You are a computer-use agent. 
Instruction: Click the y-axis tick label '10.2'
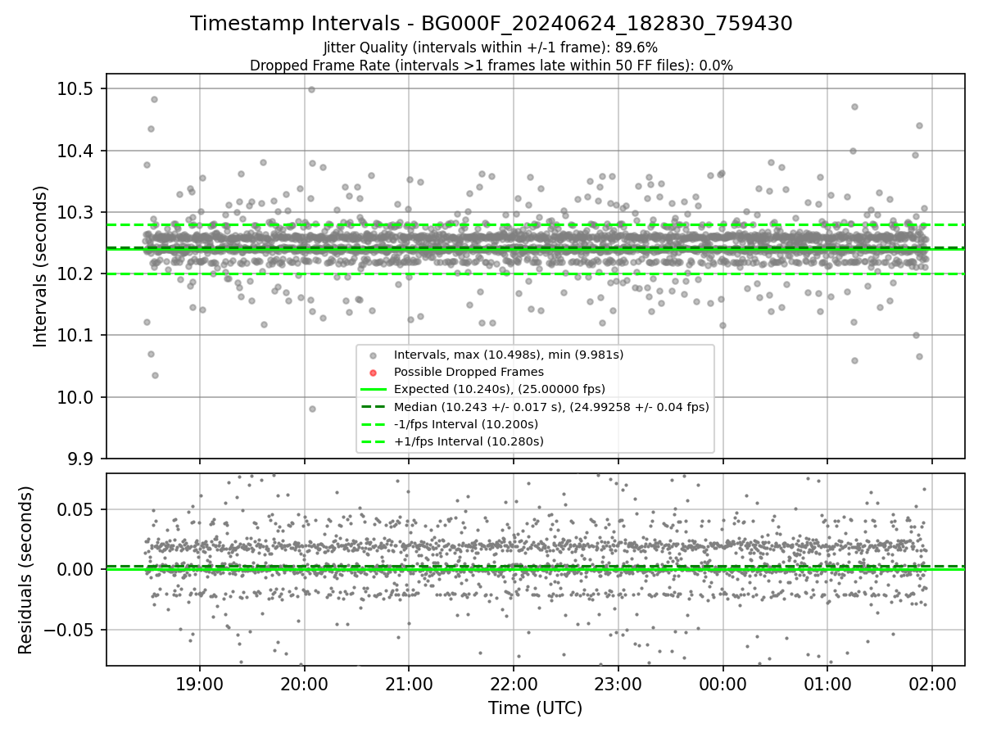tap(75, 274)
